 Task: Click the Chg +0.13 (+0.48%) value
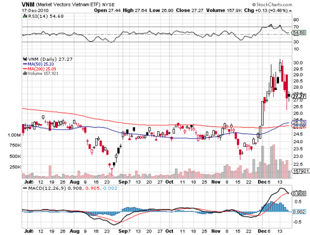point(266,10)
